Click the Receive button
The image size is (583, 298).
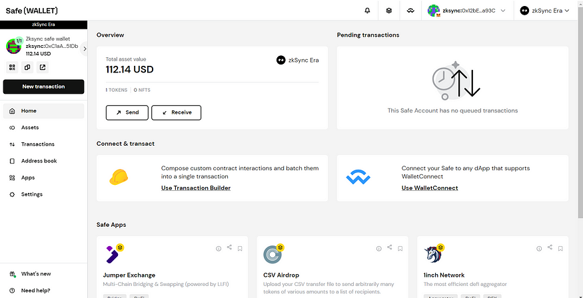pos(177,112)
